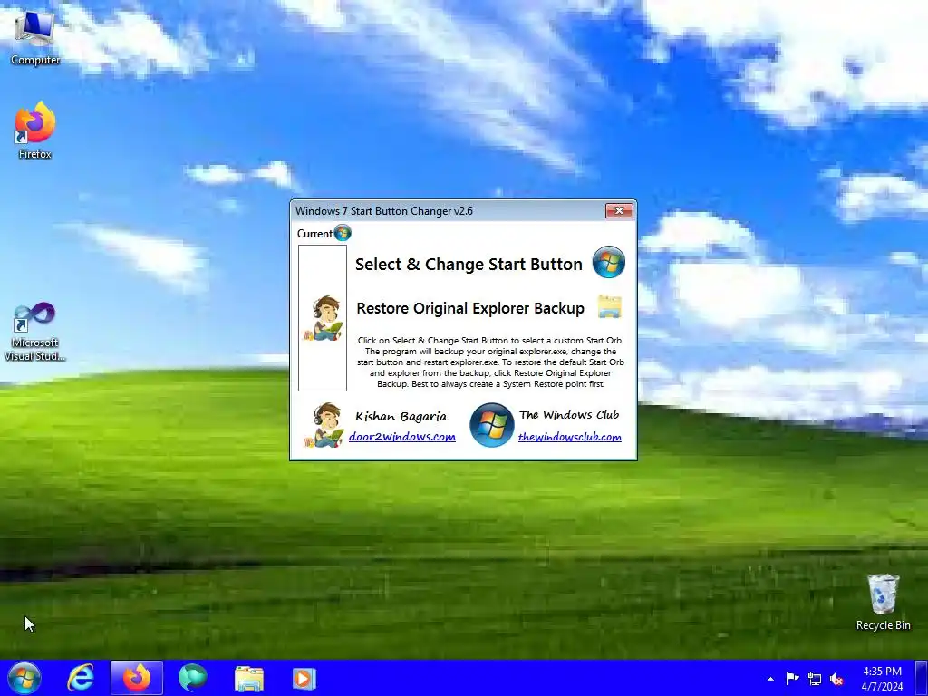Click the Windows 7 Start Button Changer title bar
This screenshot has width=928, height=696.
448,210
